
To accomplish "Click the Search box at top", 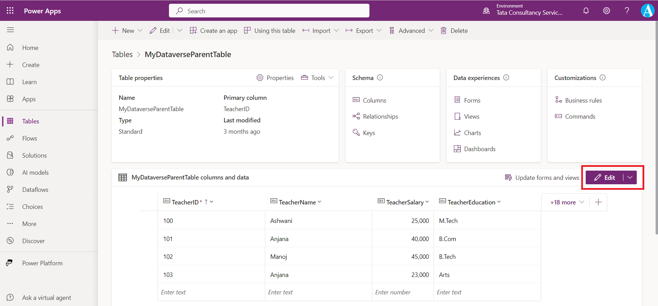I will coord(269,11).
